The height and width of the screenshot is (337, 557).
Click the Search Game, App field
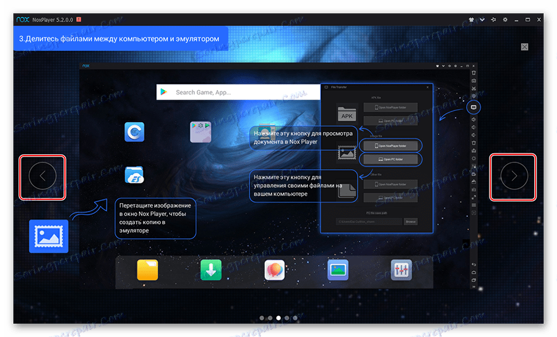point(238,92)
